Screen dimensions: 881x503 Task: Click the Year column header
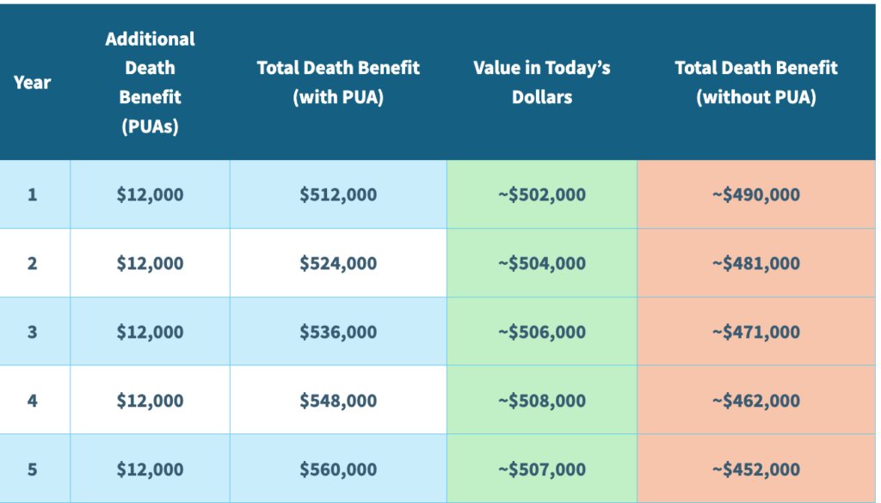click(32, 83)
